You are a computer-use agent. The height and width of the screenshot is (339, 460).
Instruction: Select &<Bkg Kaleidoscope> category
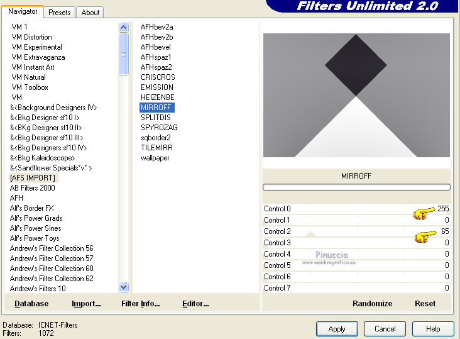coord(43,158)
